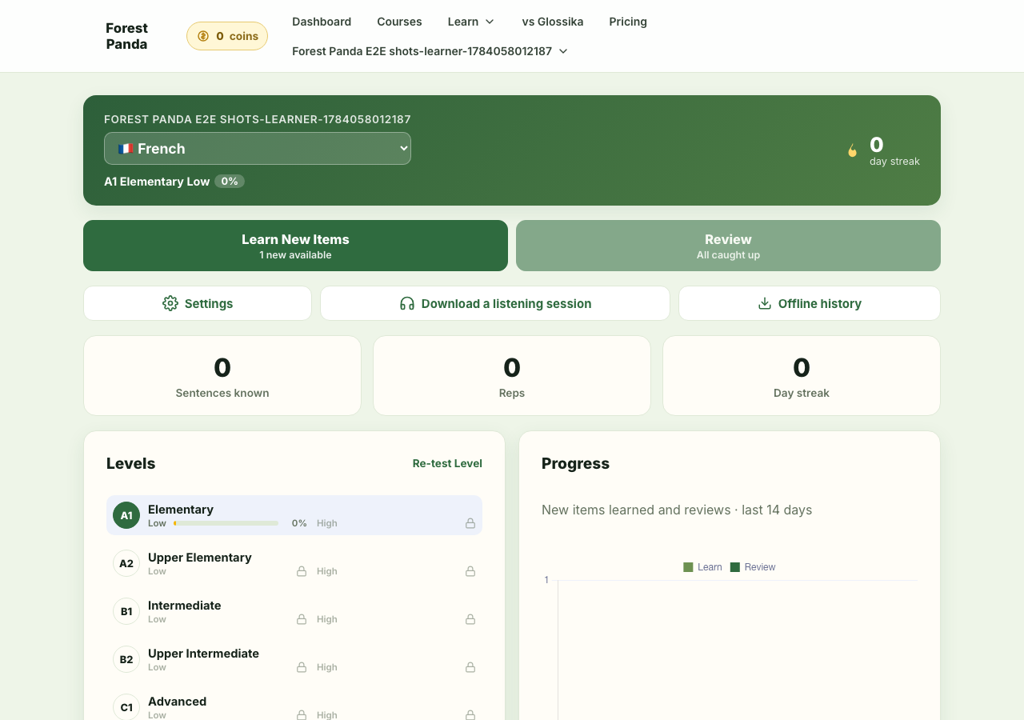Click Upper Elementary High lock icon
Image resolution: width=1024 pixels, height=720 pixels.
470,571
